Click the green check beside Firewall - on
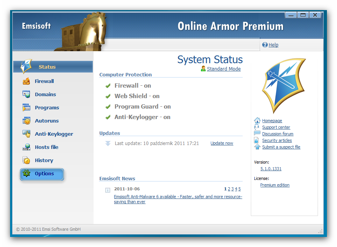This screenshot has width=337, height=247. click(x=108, y=86)
